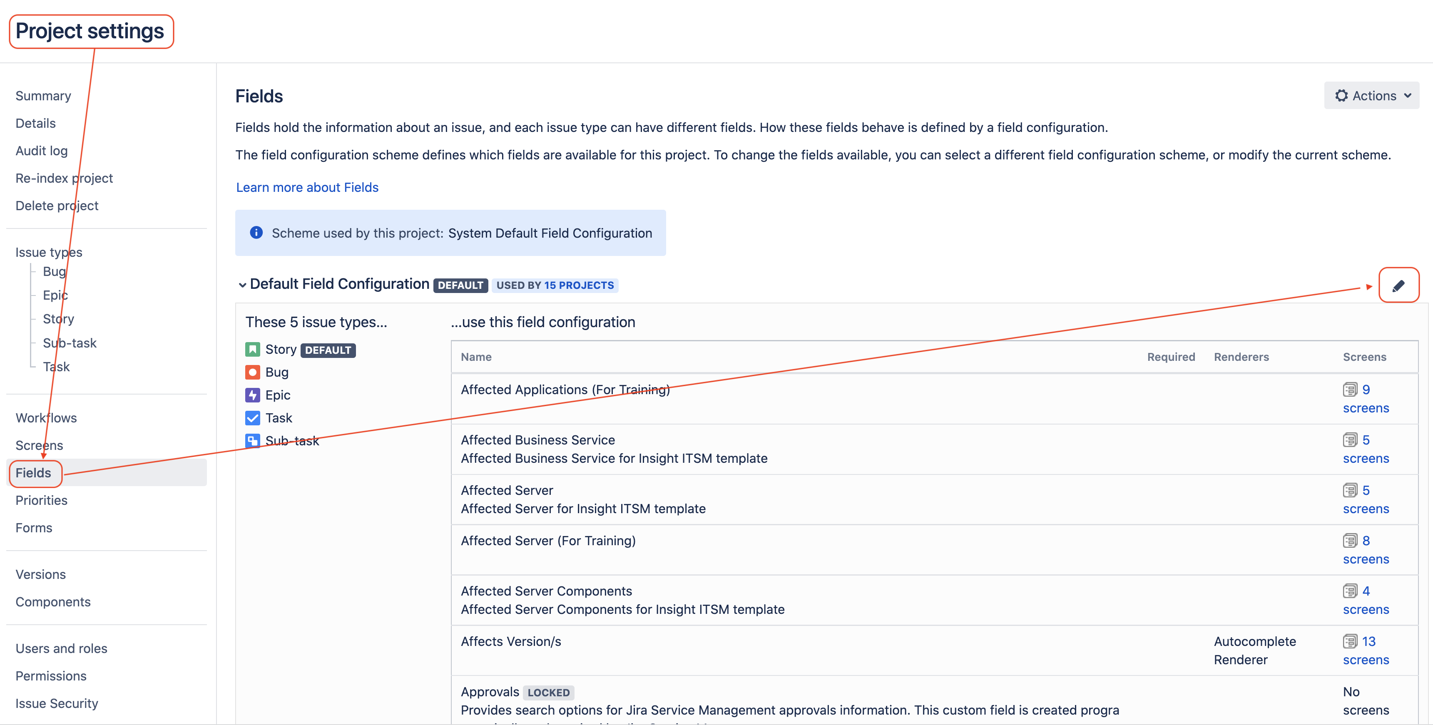Open Permissions in project settings sidebar
The height and width of the screenshot is (725, 1433).
click(51, 675)
